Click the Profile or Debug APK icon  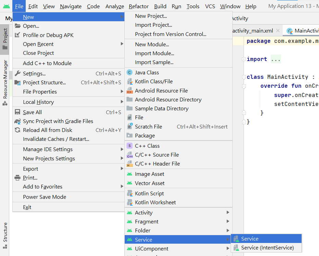coord(17,35)
